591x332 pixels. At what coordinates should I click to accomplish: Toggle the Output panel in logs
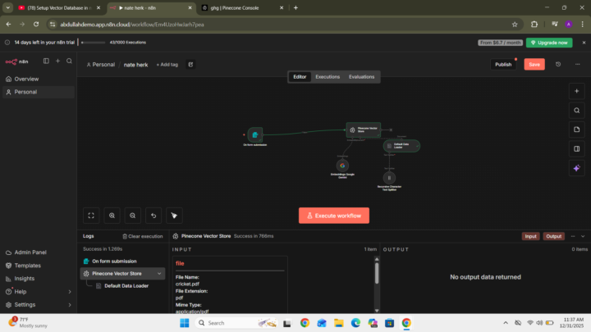coord(554,236)
